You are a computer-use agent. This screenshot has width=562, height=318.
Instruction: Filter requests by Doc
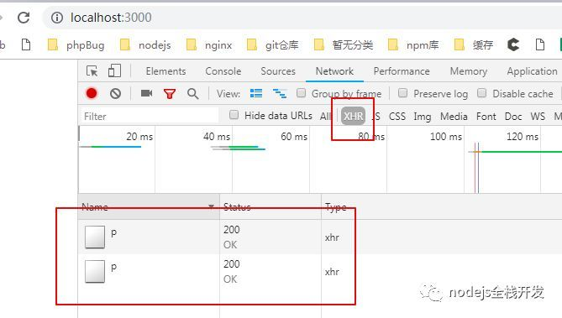coord(513,116)
